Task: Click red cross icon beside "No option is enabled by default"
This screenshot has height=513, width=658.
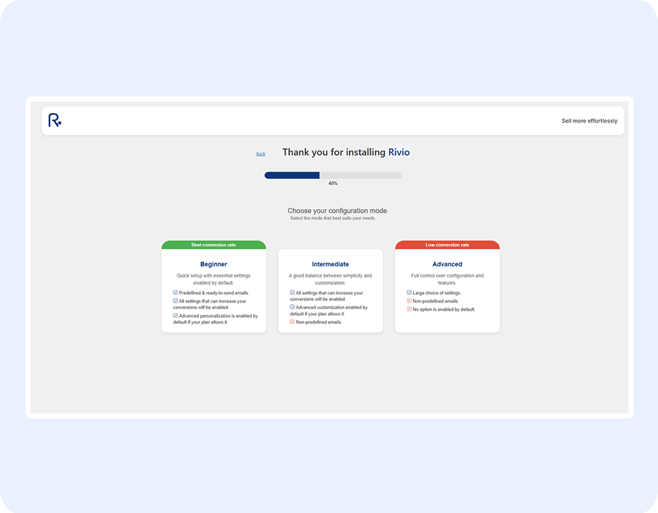Action: point(408,310)
